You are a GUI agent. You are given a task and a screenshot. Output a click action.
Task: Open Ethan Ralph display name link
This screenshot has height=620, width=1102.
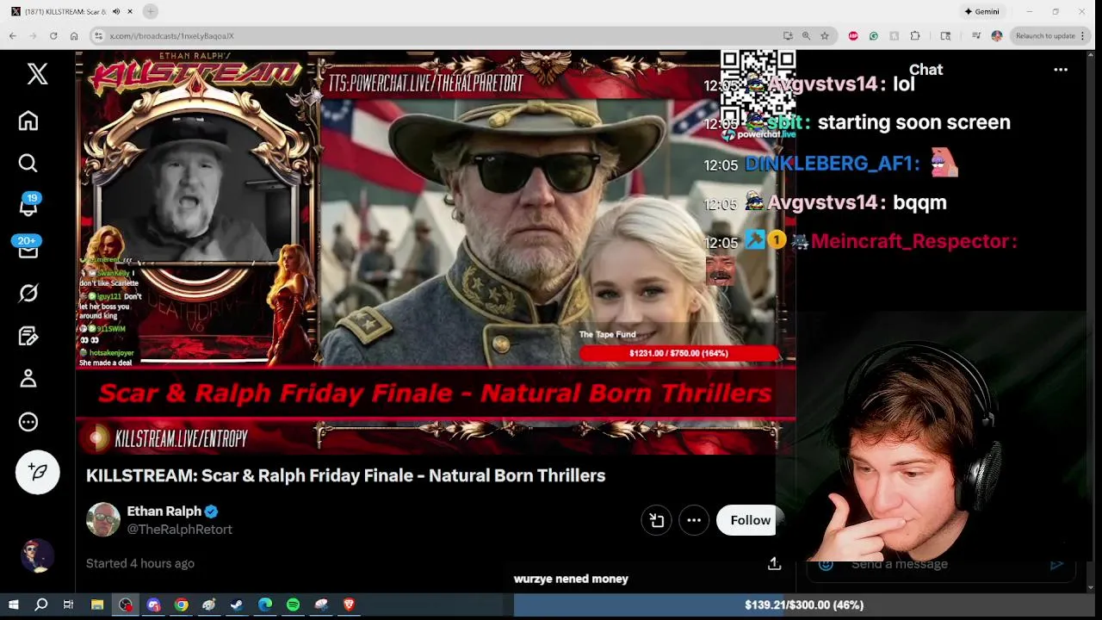tap(164, 511)
